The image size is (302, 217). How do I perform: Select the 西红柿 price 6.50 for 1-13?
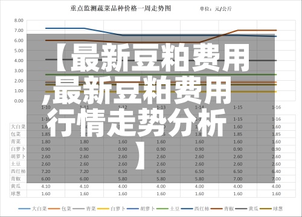pos(161,171)
